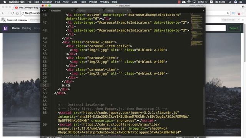Open the Apple menu
Screen dimensions: 246x138
point(5,2)
